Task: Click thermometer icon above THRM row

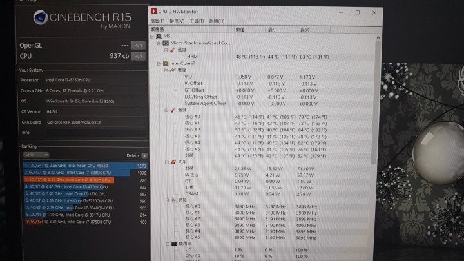Action: tap(173, 50)
